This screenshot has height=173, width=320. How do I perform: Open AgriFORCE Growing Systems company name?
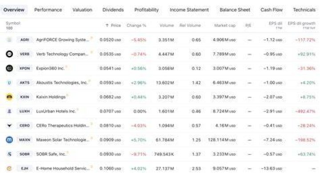(63, 40)
